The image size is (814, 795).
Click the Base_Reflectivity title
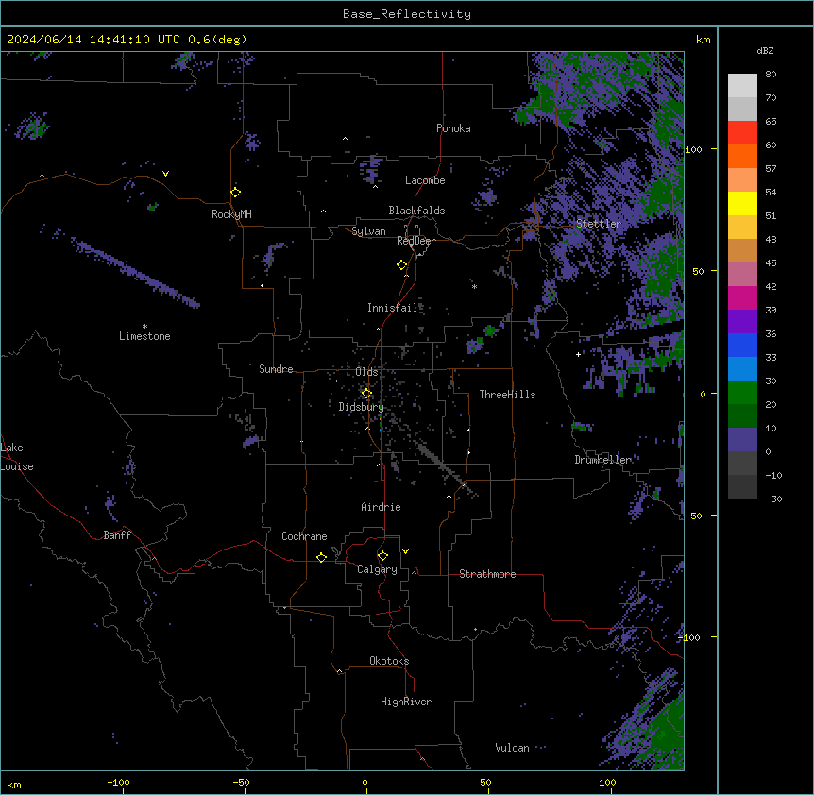407,14
